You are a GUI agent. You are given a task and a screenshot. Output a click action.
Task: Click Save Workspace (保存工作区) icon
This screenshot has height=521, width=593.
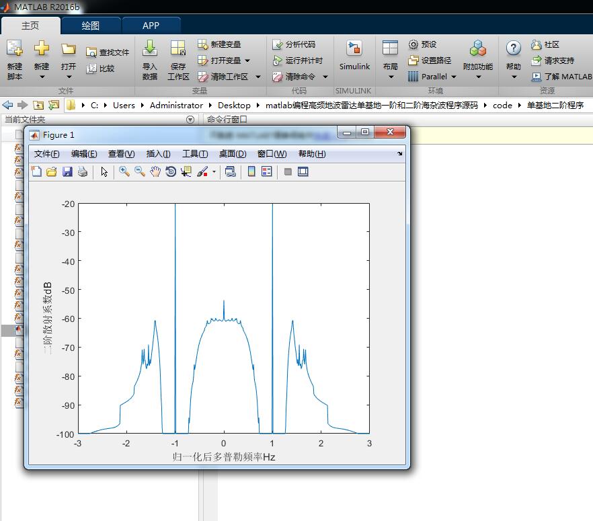tap(177, 48)
